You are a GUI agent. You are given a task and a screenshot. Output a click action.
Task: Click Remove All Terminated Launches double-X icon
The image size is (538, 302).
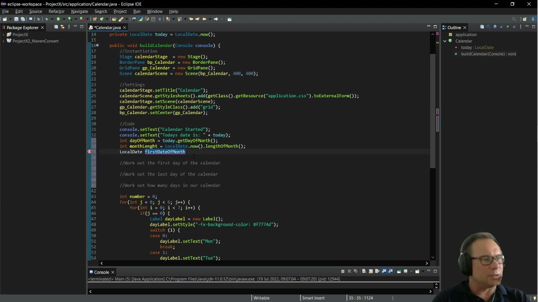tap(356, 271)
